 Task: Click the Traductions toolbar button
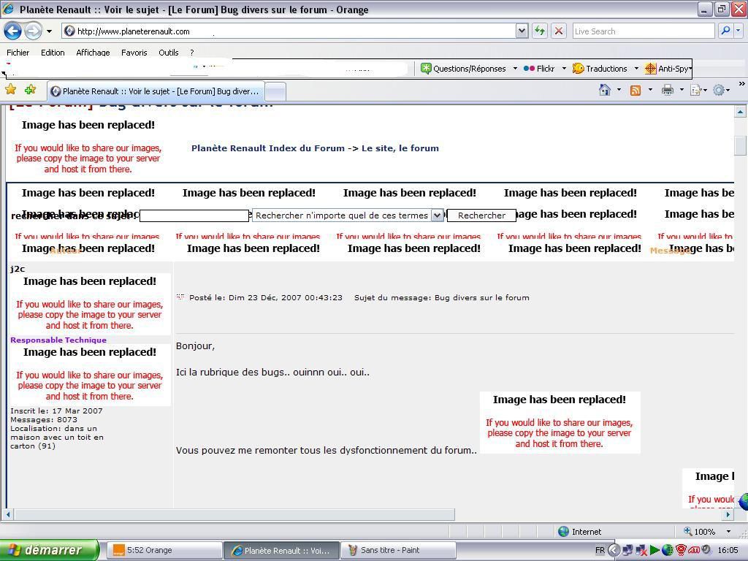600,69
